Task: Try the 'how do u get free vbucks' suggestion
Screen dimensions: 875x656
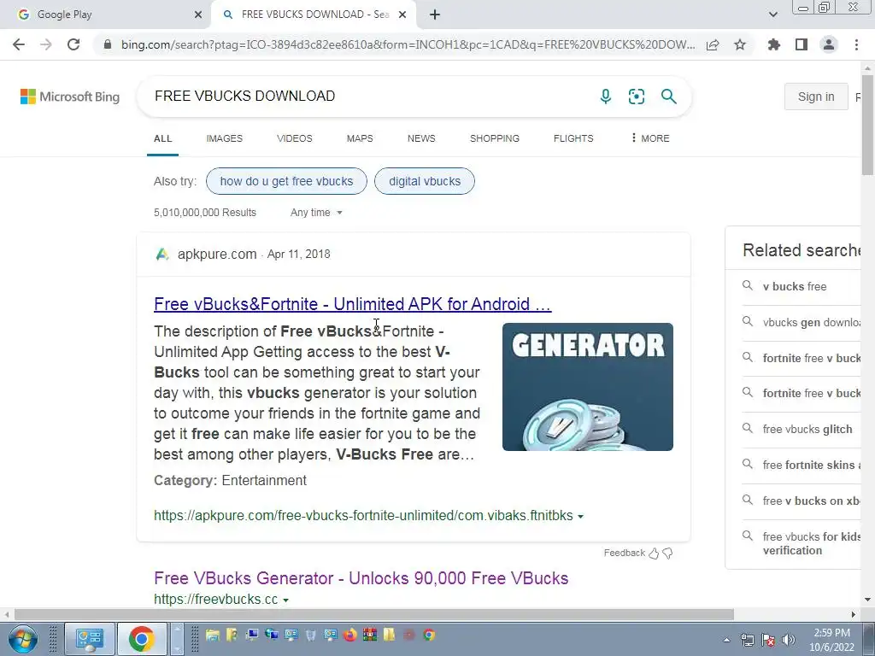Action: coord(286,181)
